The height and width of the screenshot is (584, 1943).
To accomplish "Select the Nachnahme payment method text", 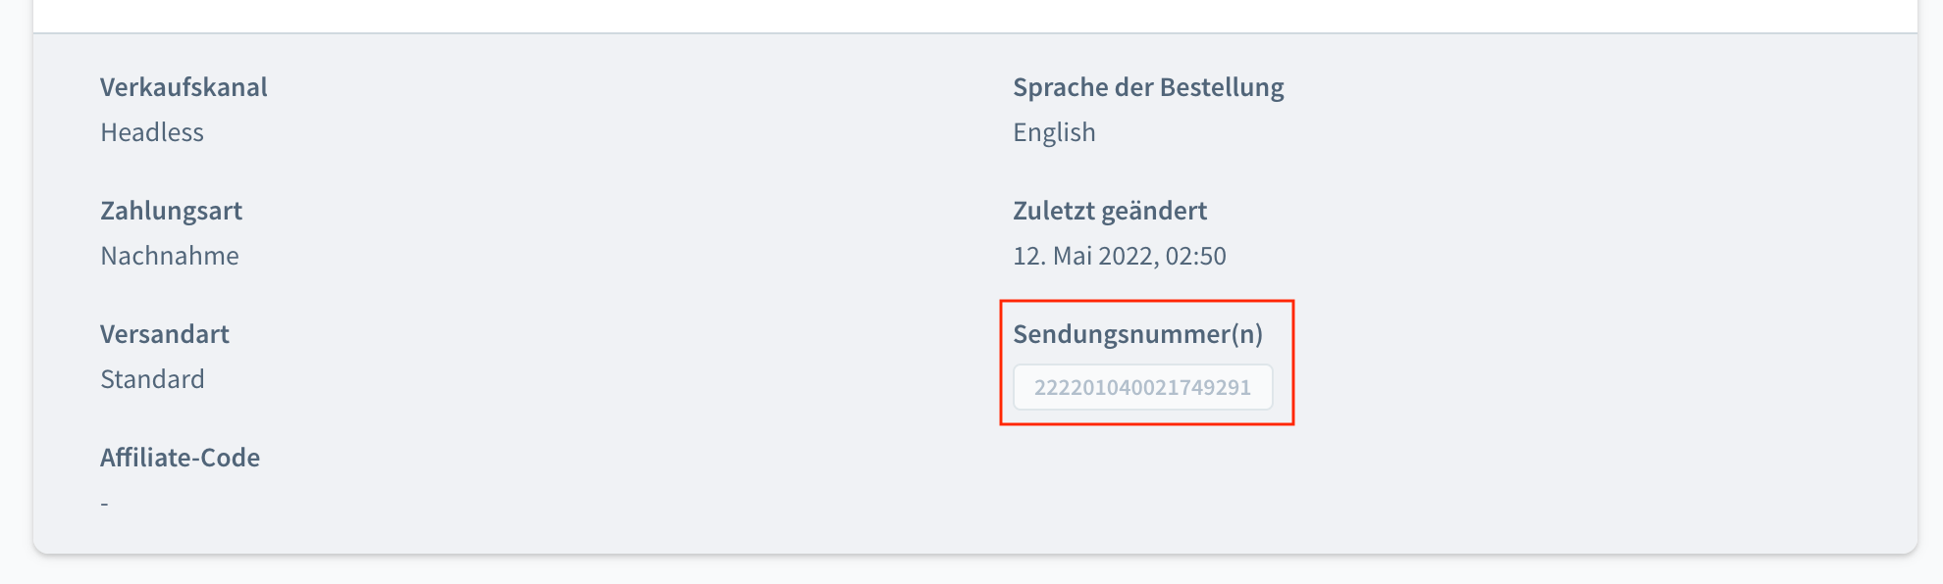I will (x=169, y=256).
